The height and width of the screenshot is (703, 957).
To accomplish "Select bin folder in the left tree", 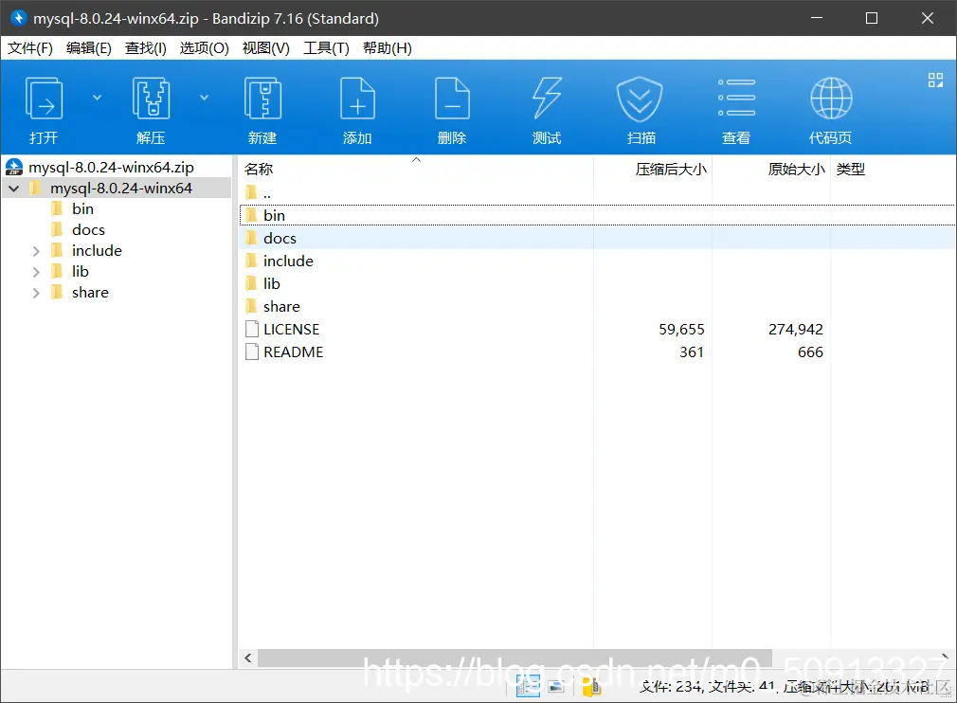I will point(82,209).
